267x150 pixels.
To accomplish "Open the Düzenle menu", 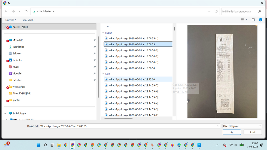I will [11, 20].
